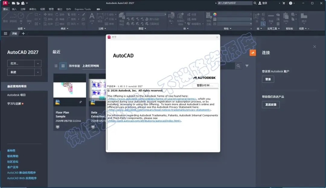The width and height of the screenshot is (326, 188).
Task: Select the 开始 file tab
Action: [x=14, y=34]
